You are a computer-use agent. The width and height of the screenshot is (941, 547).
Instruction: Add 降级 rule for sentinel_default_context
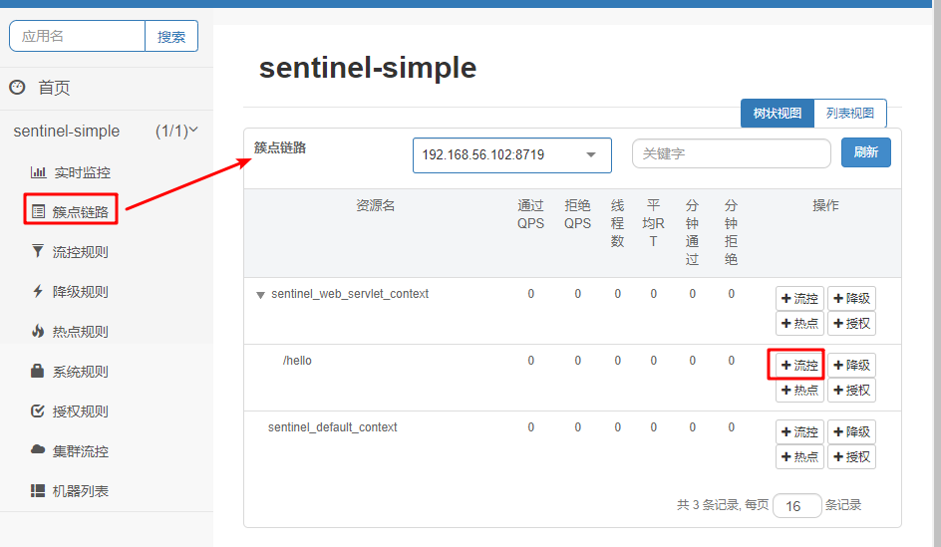pyautogui.click(x=851, y=431)
